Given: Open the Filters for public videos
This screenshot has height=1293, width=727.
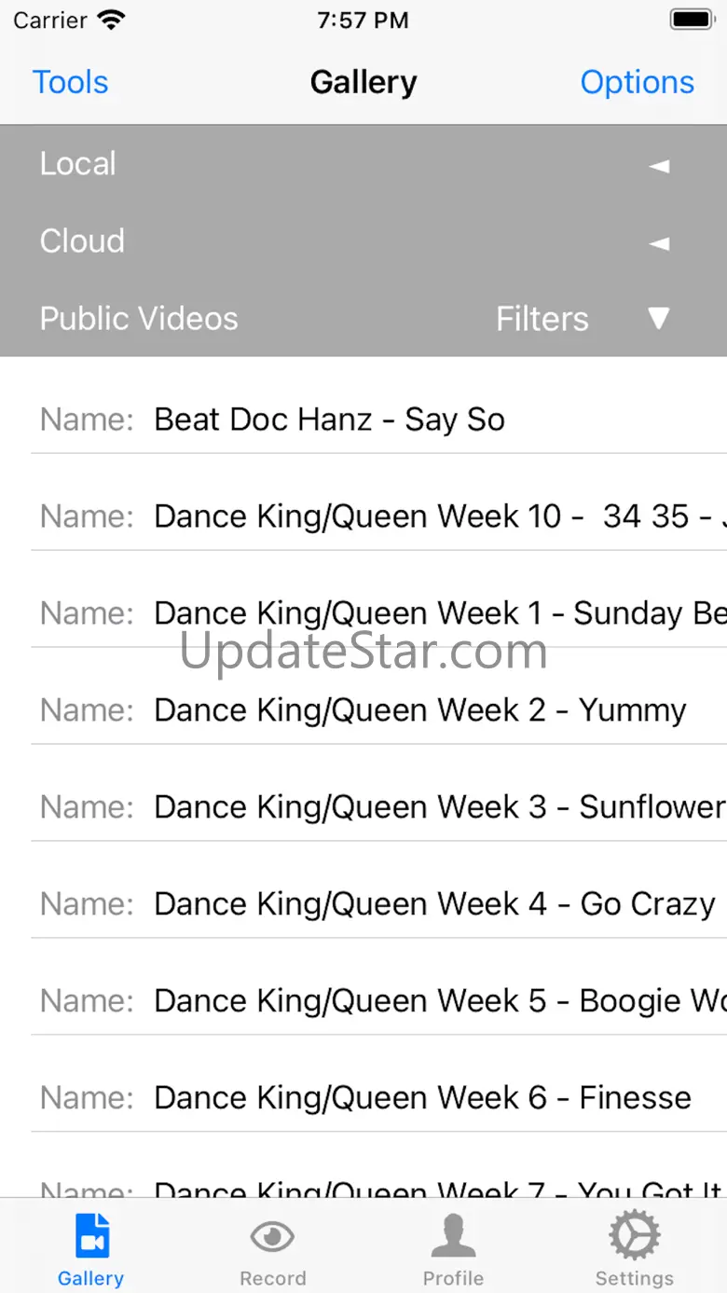Looking at the screenshot, I should (x=542, y=319).
